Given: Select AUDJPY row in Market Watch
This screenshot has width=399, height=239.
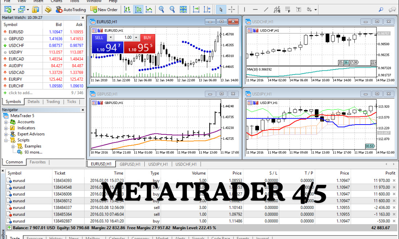Looking at the screenshot, I should [x=43, y=66].
